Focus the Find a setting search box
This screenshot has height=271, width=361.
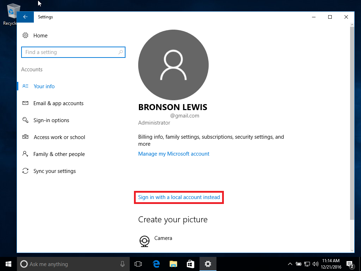pyautogui.click(x=73, y=52)
